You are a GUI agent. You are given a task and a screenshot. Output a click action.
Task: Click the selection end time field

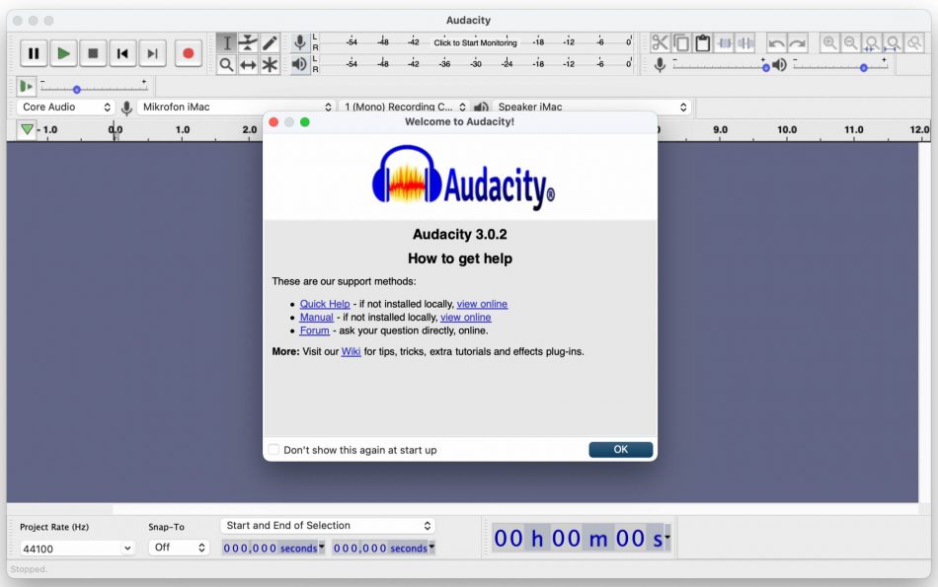380,548
